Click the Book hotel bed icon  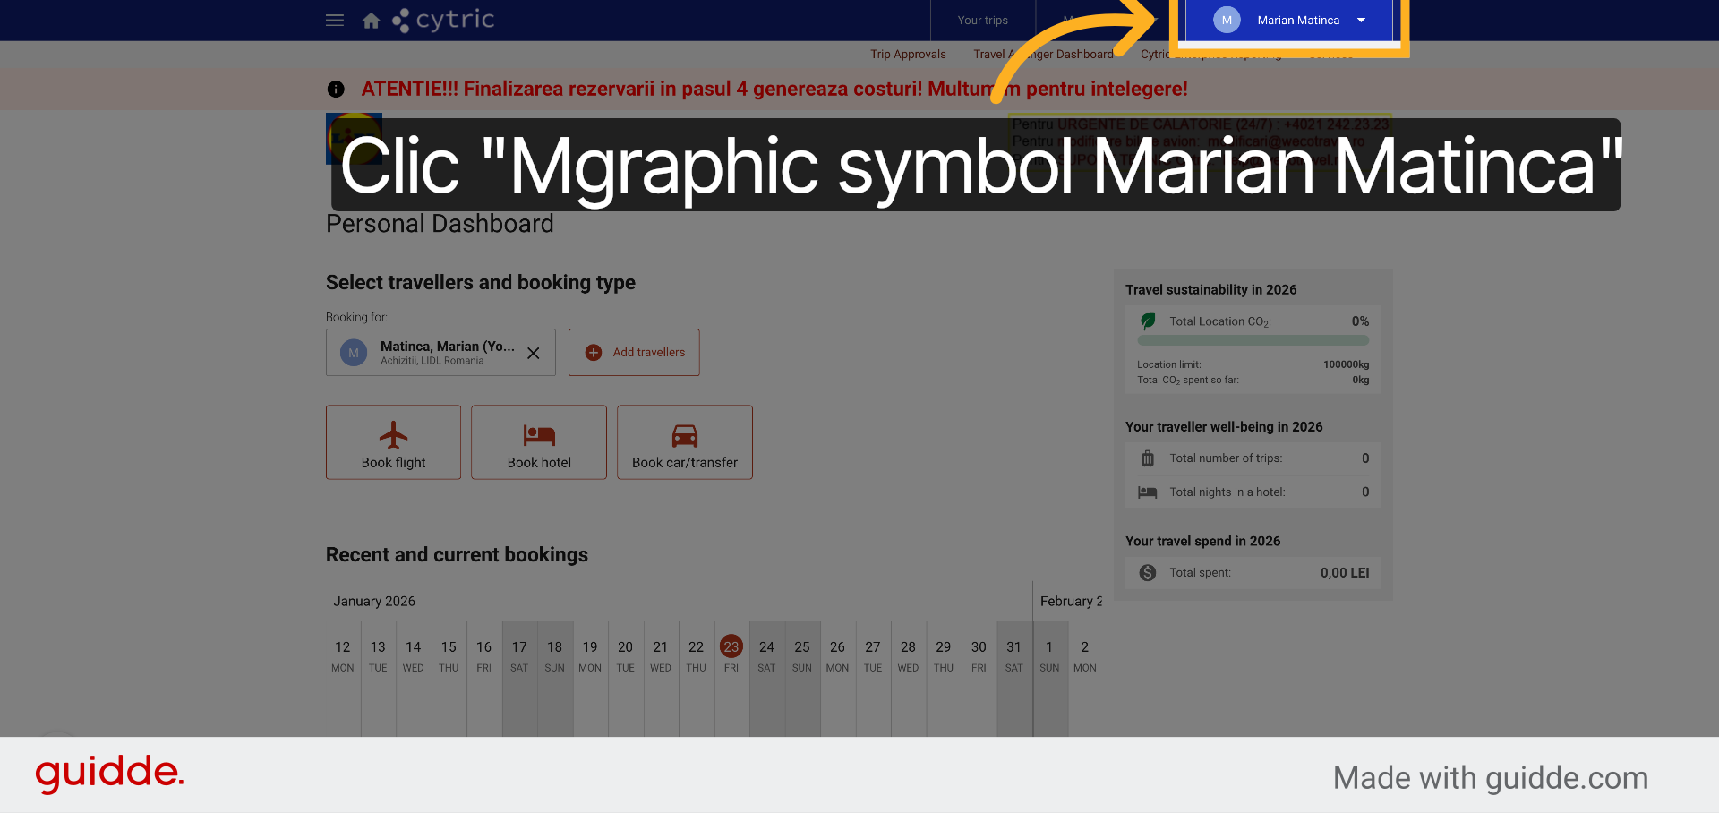[539, 435]
